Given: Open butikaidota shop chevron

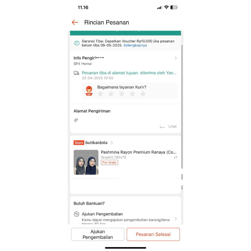Looking at the screenshot, I should 112,143.
